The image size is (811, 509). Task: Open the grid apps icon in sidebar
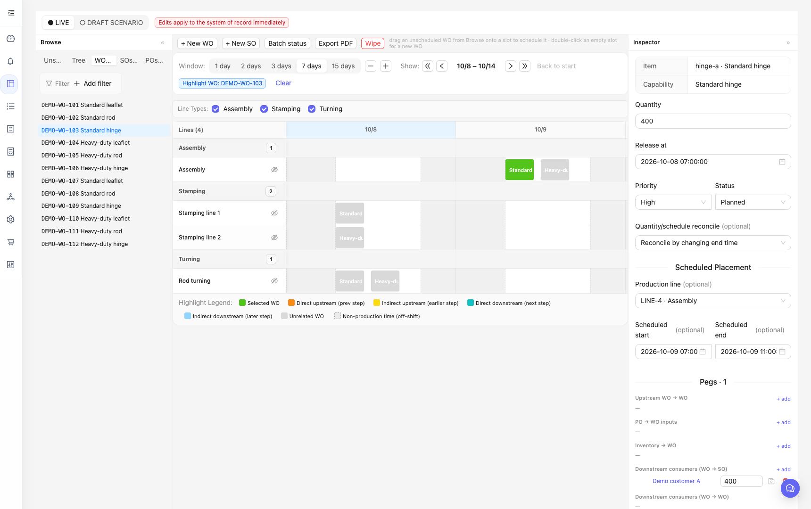pos(11,174)
